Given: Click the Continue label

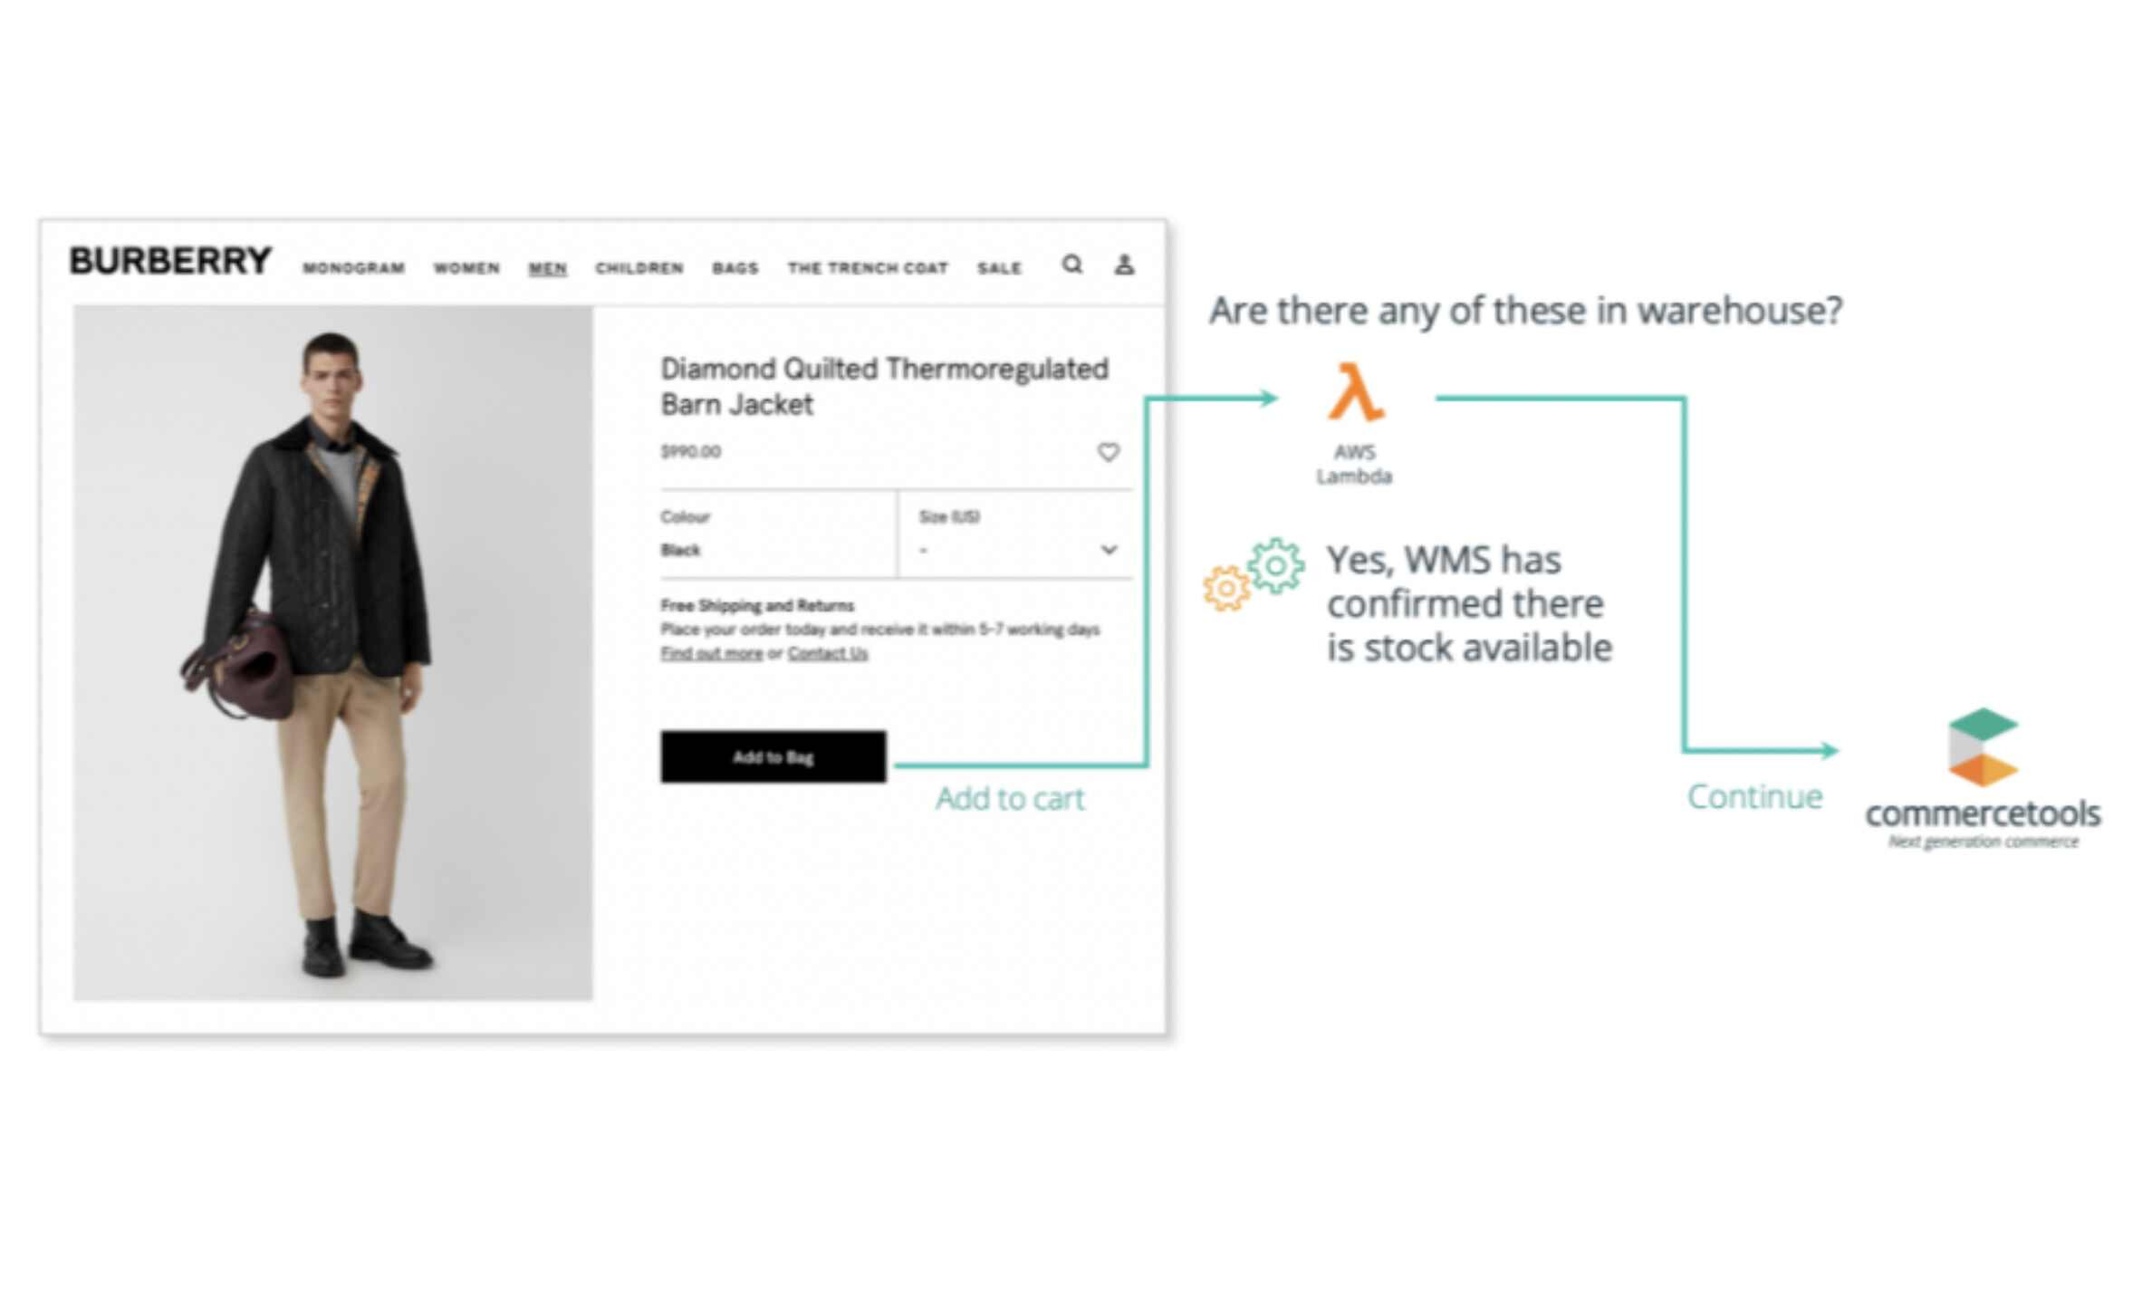Looking at the screenshot, I should (x=1754, y=796).
